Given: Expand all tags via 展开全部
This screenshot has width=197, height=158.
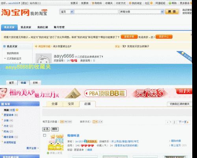Looking at the screenshot, I should 33,148.
